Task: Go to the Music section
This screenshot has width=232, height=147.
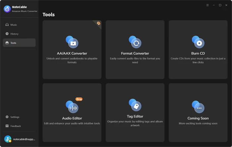Action: [x=19, y=25]
